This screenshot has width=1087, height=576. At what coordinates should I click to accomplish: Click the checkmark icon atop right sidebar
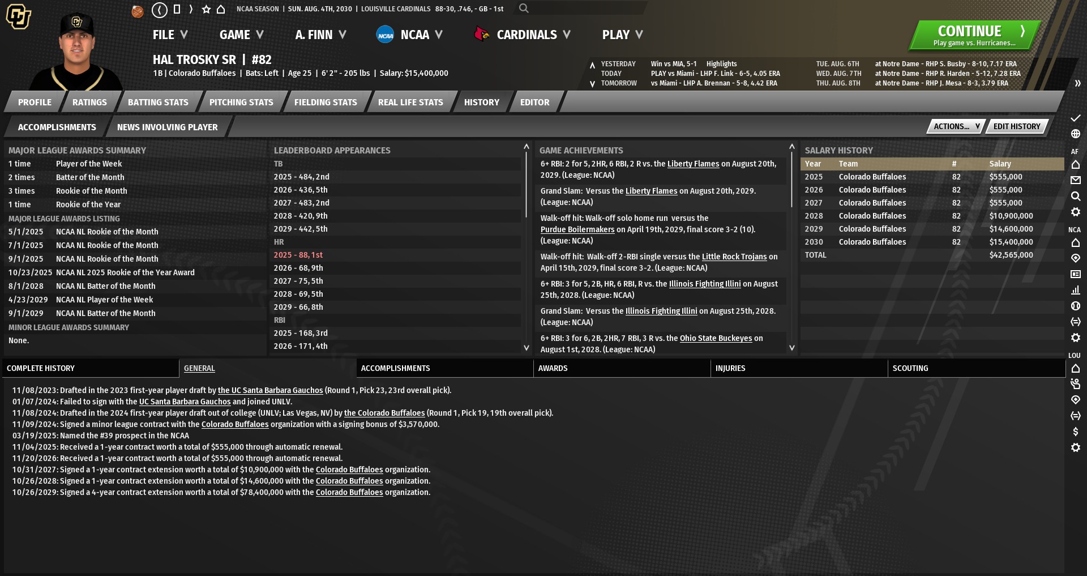[1075, 118]
